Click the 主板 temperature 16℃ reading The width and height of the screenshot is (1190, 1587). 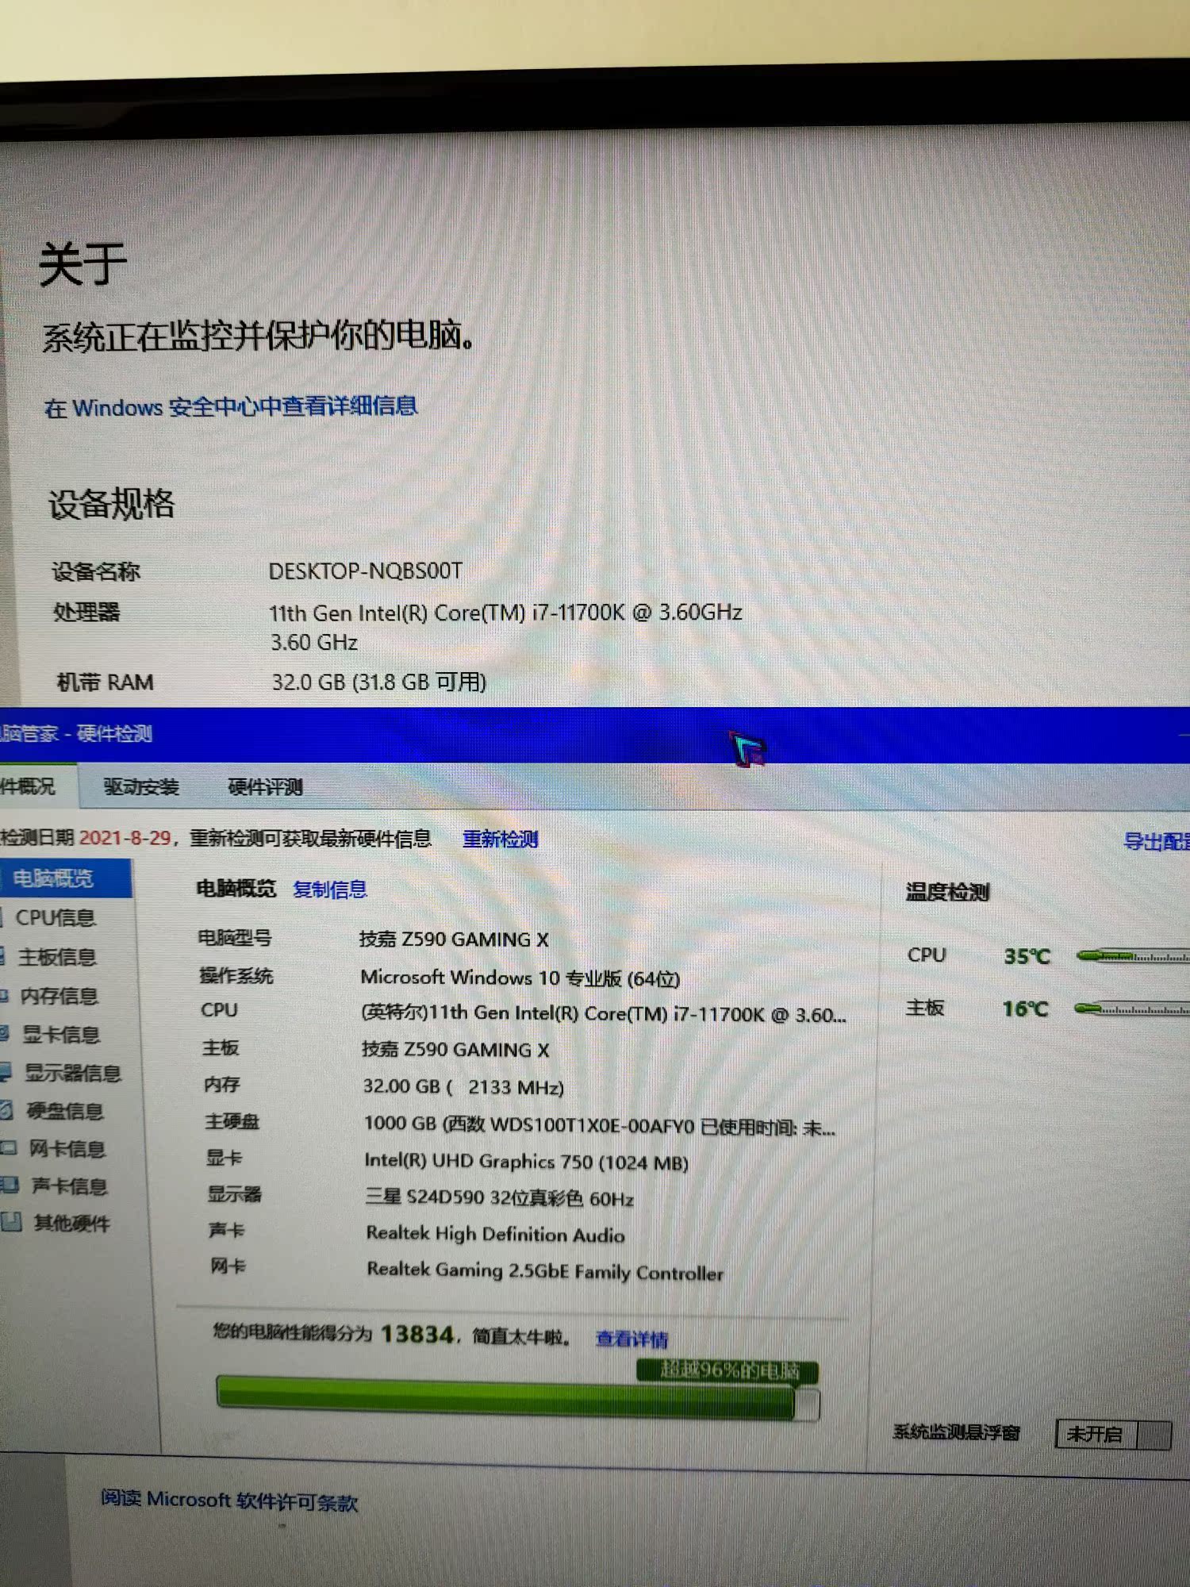pyautogui.click(x=1025, y=1009)
